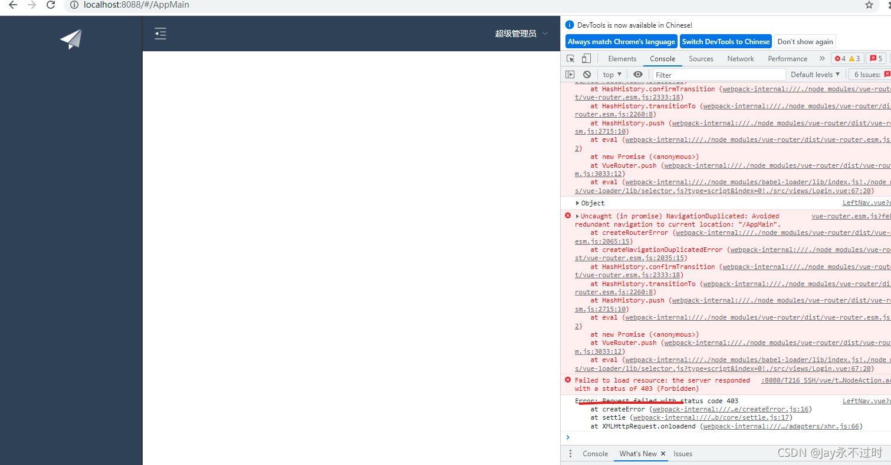Select the What's New drawer tab
The height and width of the screenshot is (465, 891).
click(638, 454)
